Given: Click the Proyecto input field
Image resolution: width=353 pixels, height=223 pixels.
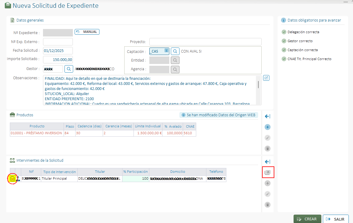Looking at the screenshot, I should [205, 42].
